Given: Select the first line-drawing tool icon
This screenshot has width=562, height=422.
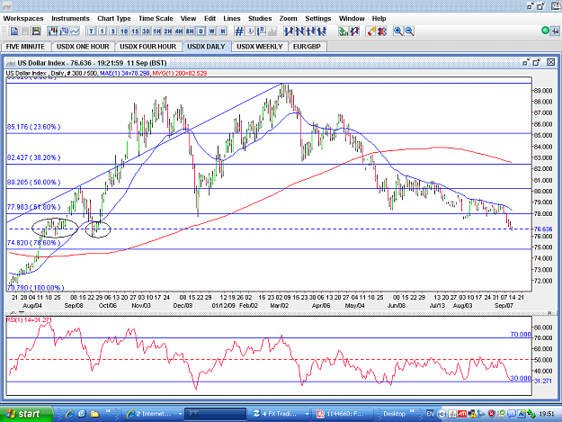Looking at the screenshot, I should (x=289, y=31).
